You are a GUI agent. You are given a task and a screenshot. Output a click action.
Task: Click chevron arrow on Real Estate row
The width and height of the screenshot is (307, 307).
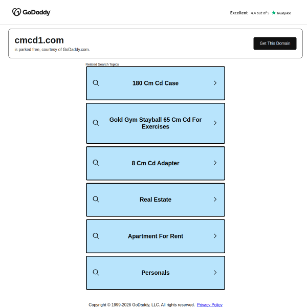click(215, 200)
